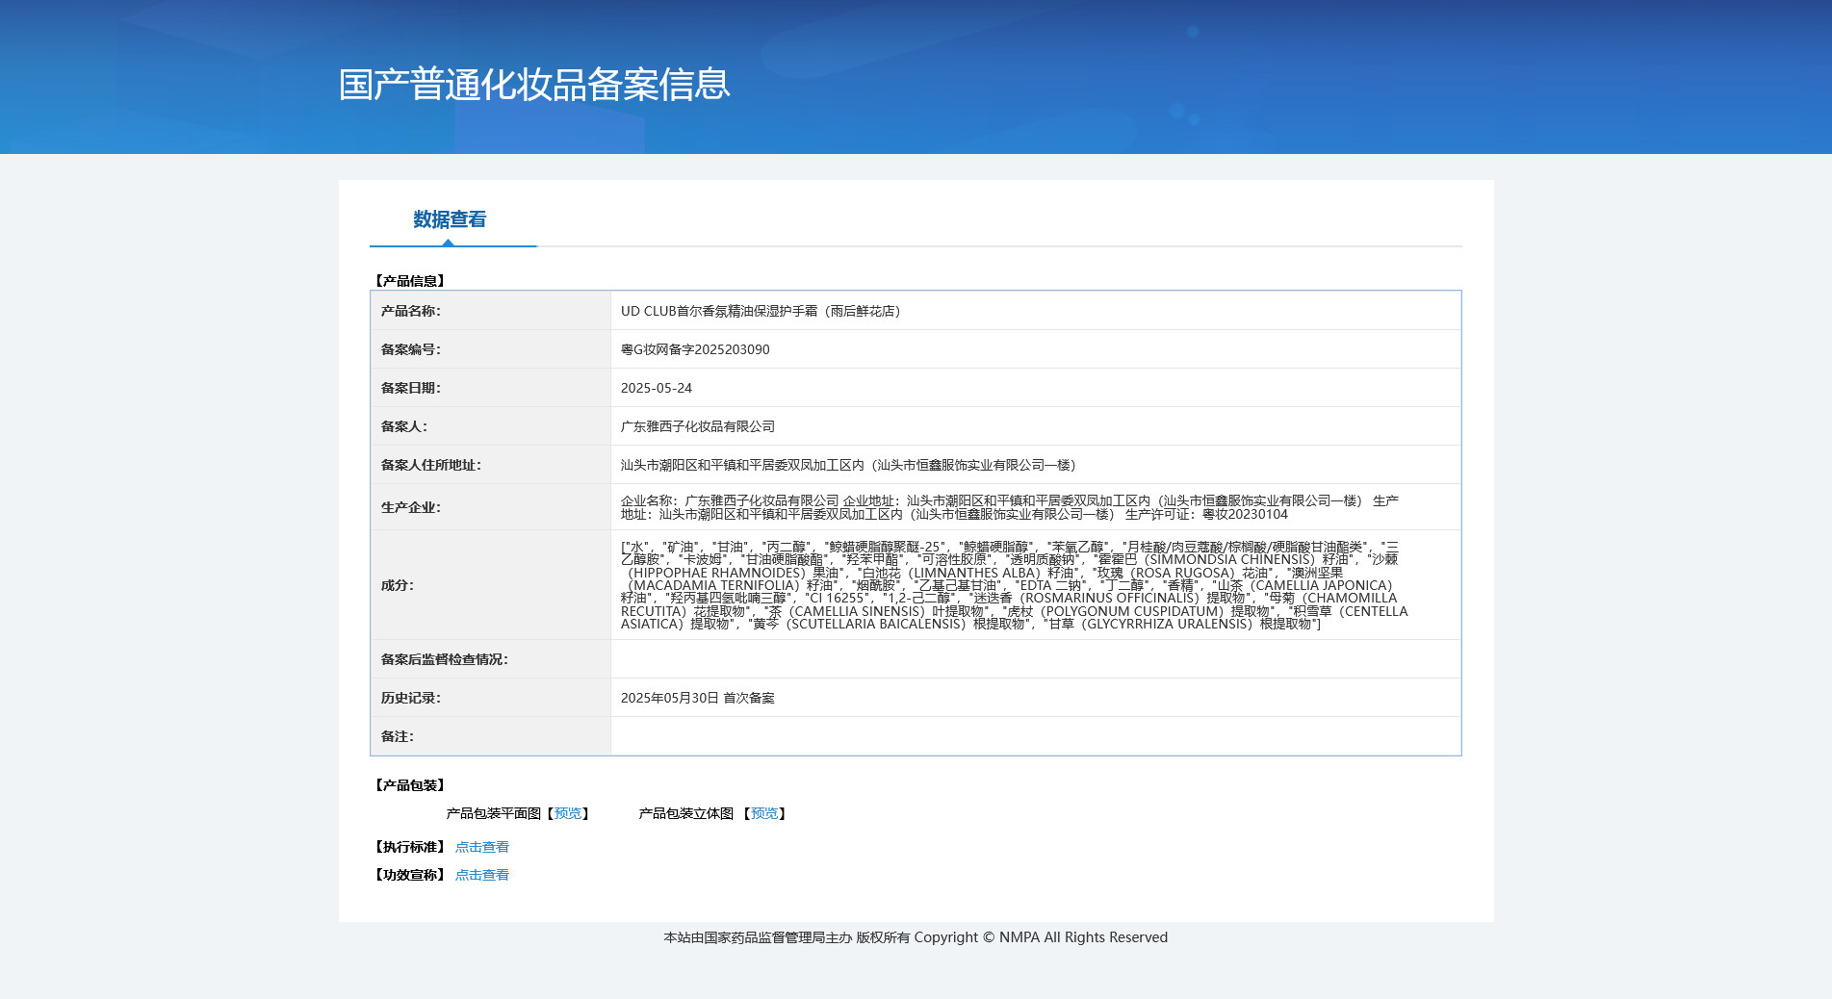Open the 预览 link for 产品包装立体图
Image resolution: width=1832 pixels, height=999 pixels.
click(764, 813)
